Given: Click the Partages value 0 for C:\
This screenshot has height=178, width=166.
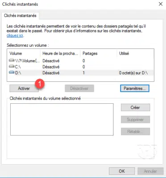Looking at the screenshot, I should pos(84,67).
